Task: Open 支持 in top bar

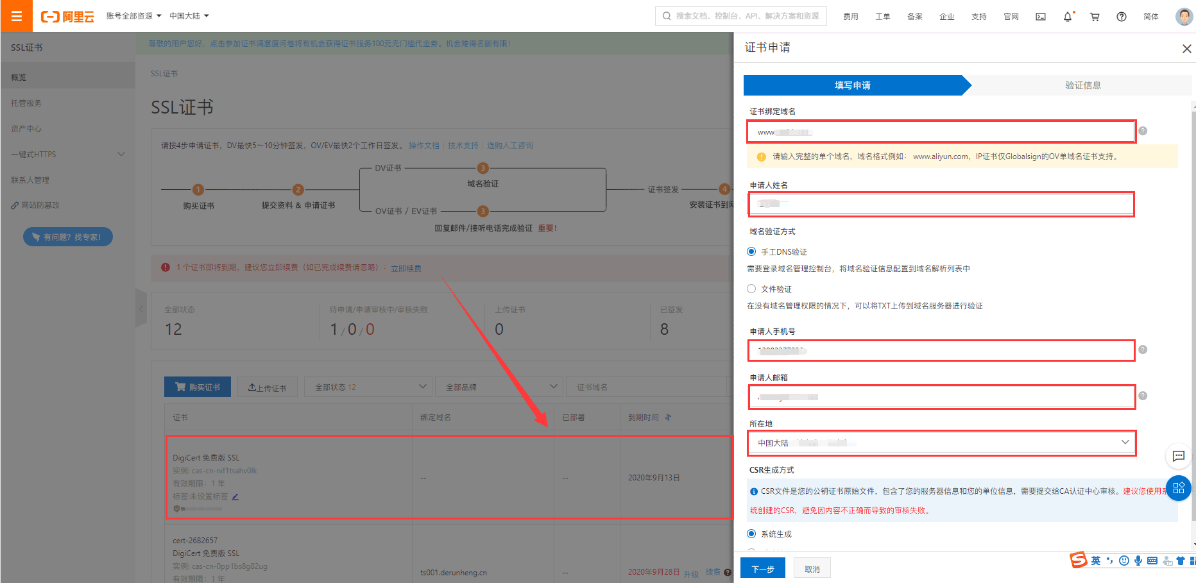Action: point(979,17)
